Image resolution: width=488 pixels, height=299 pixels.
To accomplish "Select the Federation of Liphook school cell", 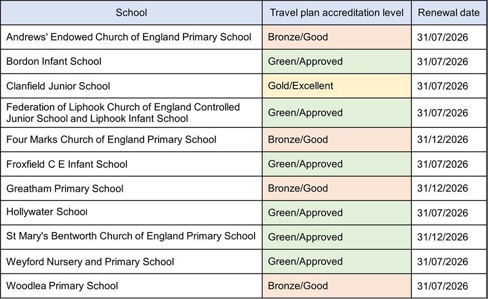I will point(123,113).
